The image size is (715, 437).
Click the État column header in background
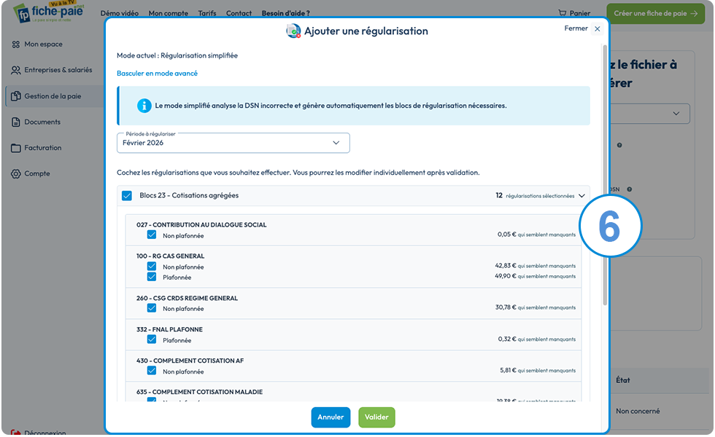pyautogui.click(x=623, y=380)
